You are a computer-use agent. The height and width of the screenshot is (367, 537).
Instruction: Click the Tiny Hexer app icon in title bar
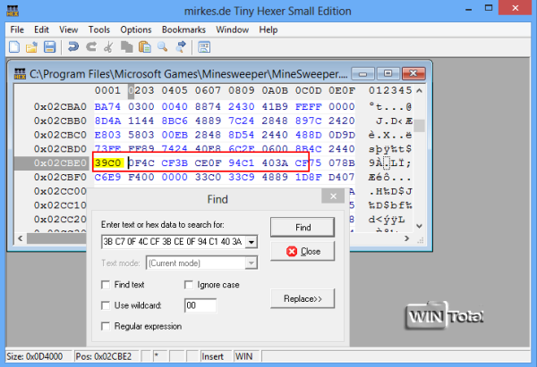click(13, 11)
